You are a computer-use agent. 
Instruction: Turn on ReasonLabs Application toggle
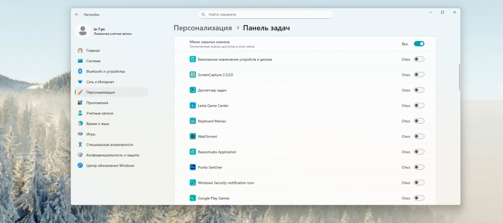419,152
